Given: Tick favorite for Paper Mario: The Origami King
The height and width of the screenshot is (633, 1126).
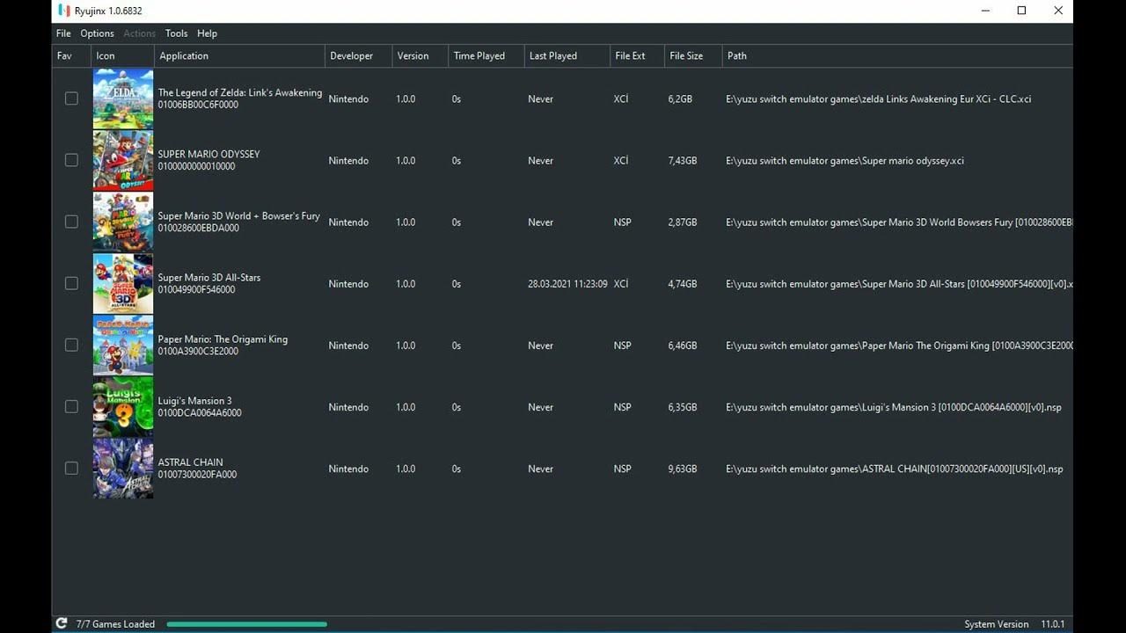Looking at the screenshot, I should pos(71,345).
